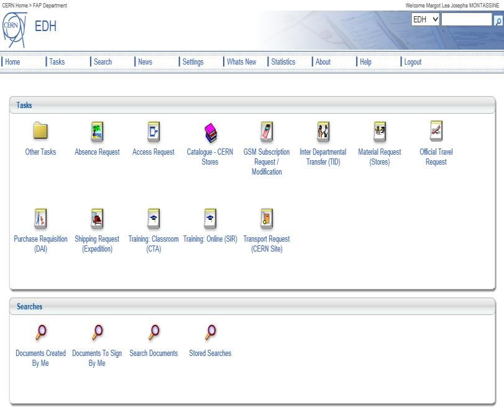The image size is (504, 415).
Task: Click the magnifier icon above Documents To Sign By Me
Action: [x=98, y=332]
